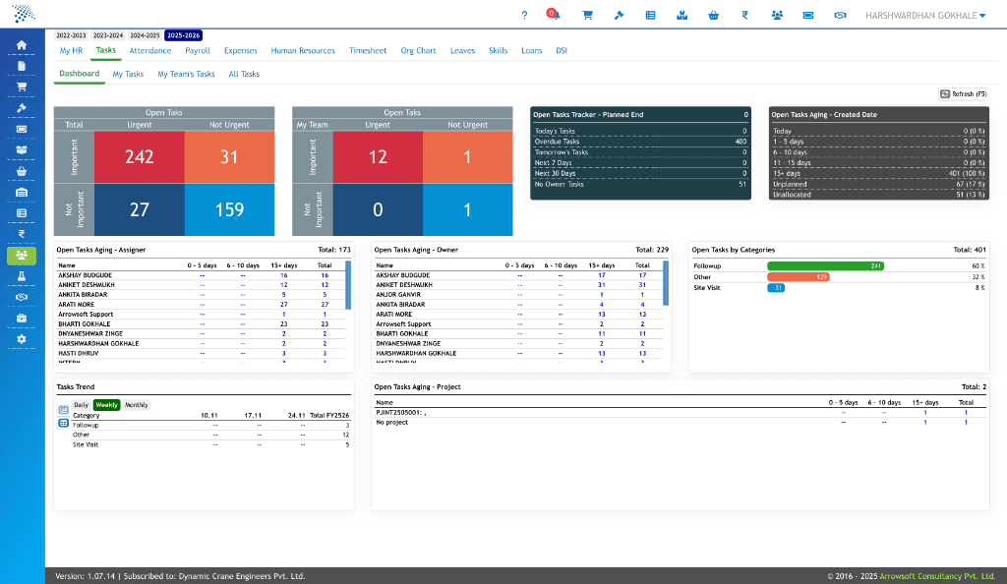Open the notifications bell with red badge
This screenshot has width=1007, height=584.
552,15
